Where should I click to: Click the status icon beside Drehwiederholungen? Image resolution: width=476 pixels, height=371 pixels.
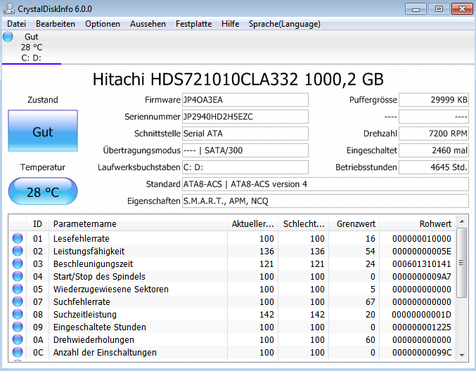pos(18,340)
